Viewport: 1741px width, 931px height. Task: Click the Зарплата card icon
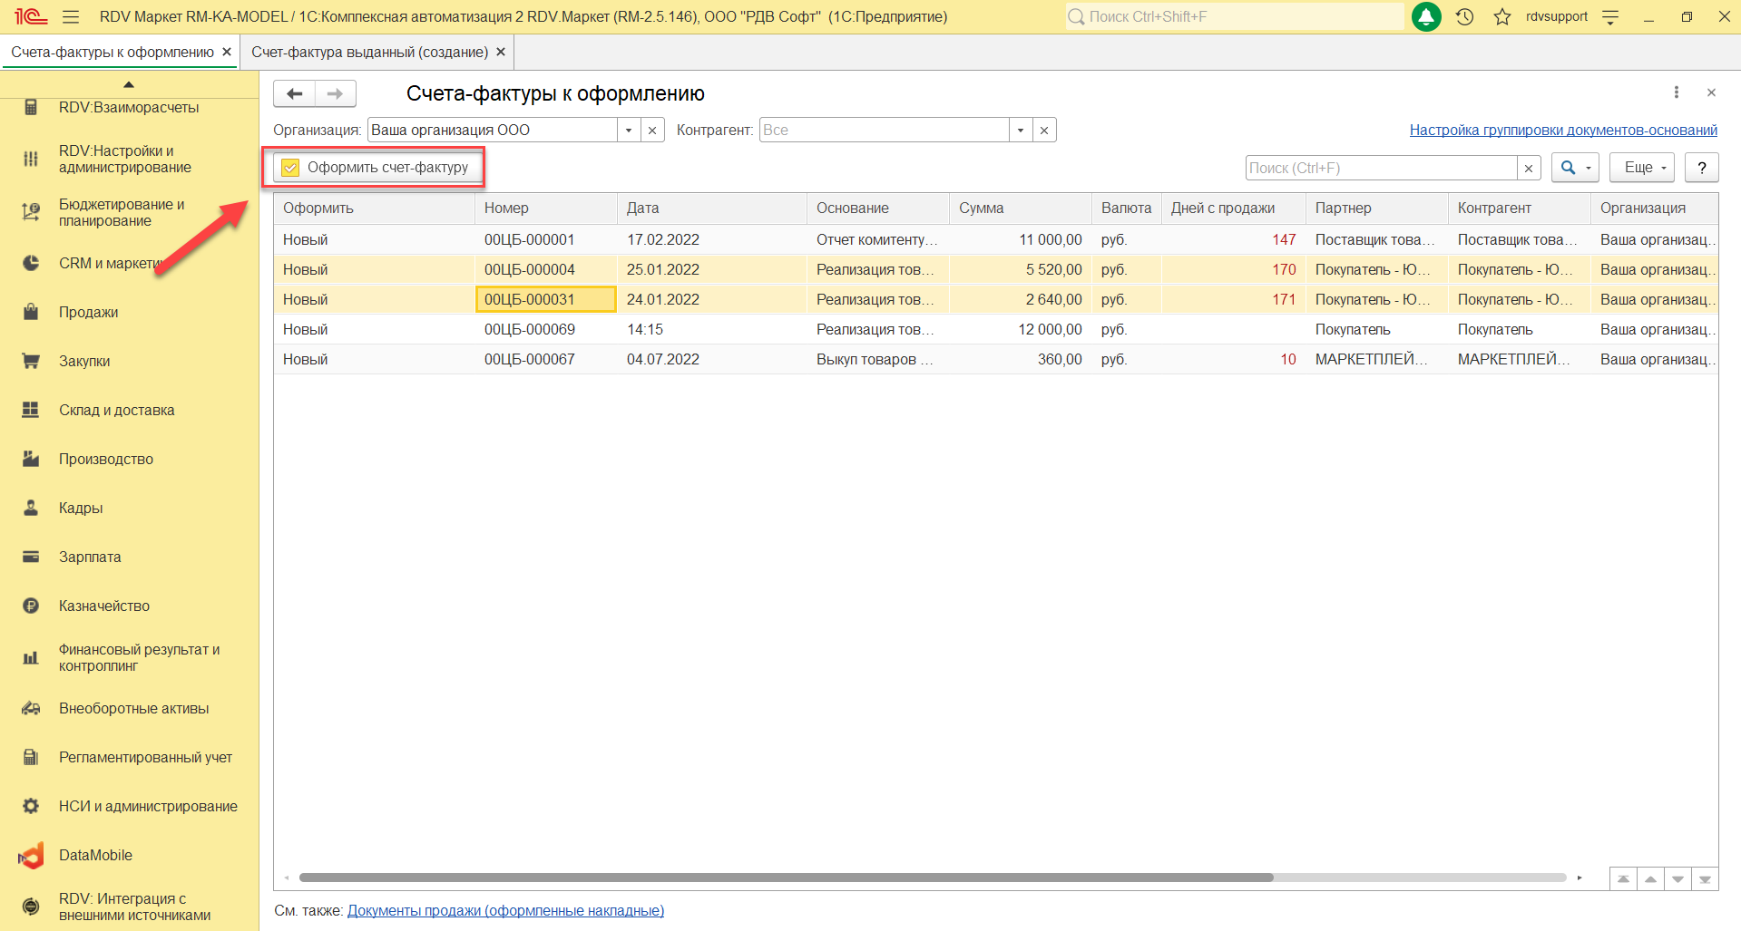pos(31,557)
